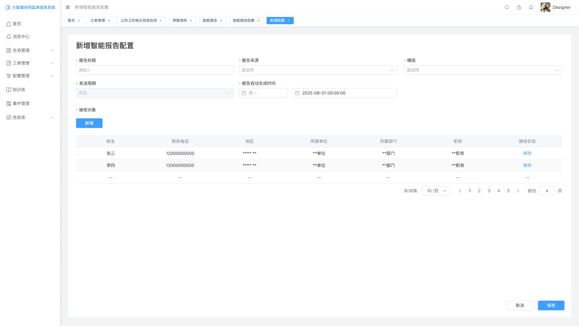Click the 前往 page number input
The image size is (579, 326).
coord(547,191)
